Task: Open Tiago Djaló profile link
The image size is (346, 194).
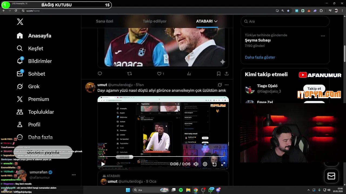Action: [x=267, y=86]
